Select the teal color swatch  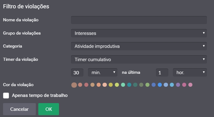coord(129,85)
